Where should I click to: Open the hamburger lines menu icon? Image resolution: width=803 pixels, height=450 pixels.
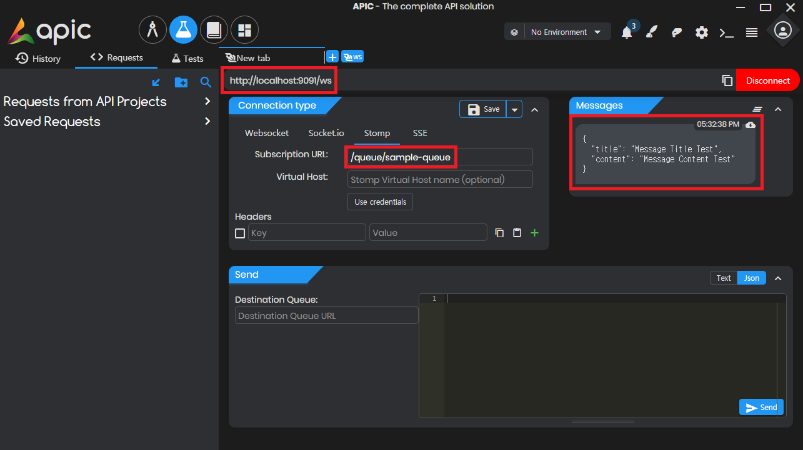point(752,32)
